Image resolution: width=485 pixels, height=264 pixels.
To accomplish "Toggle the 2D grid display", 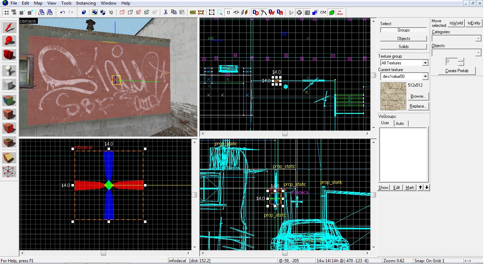I will [x=6, y=12].
